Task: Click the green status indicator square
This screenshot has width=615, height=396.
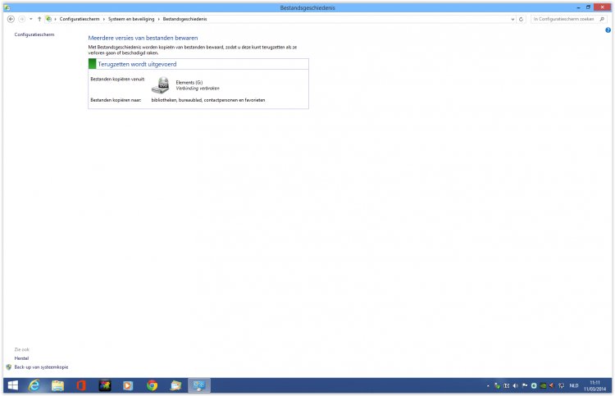Action: pos(92,63)
